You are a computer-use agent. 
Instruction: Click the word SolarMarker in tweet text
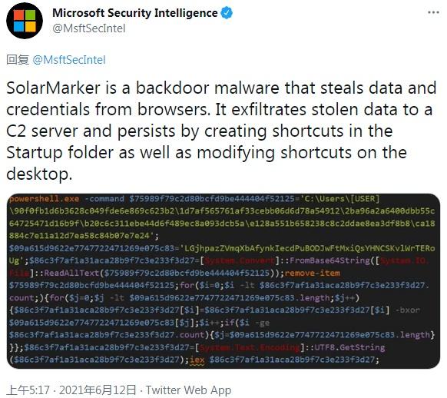tap(53, 88)
